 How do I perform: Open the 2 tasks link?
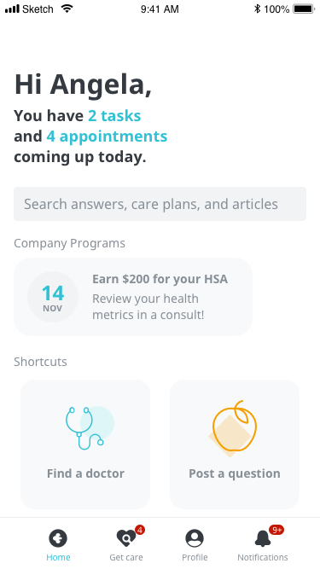pyautogui.click(x=114, y=116)
